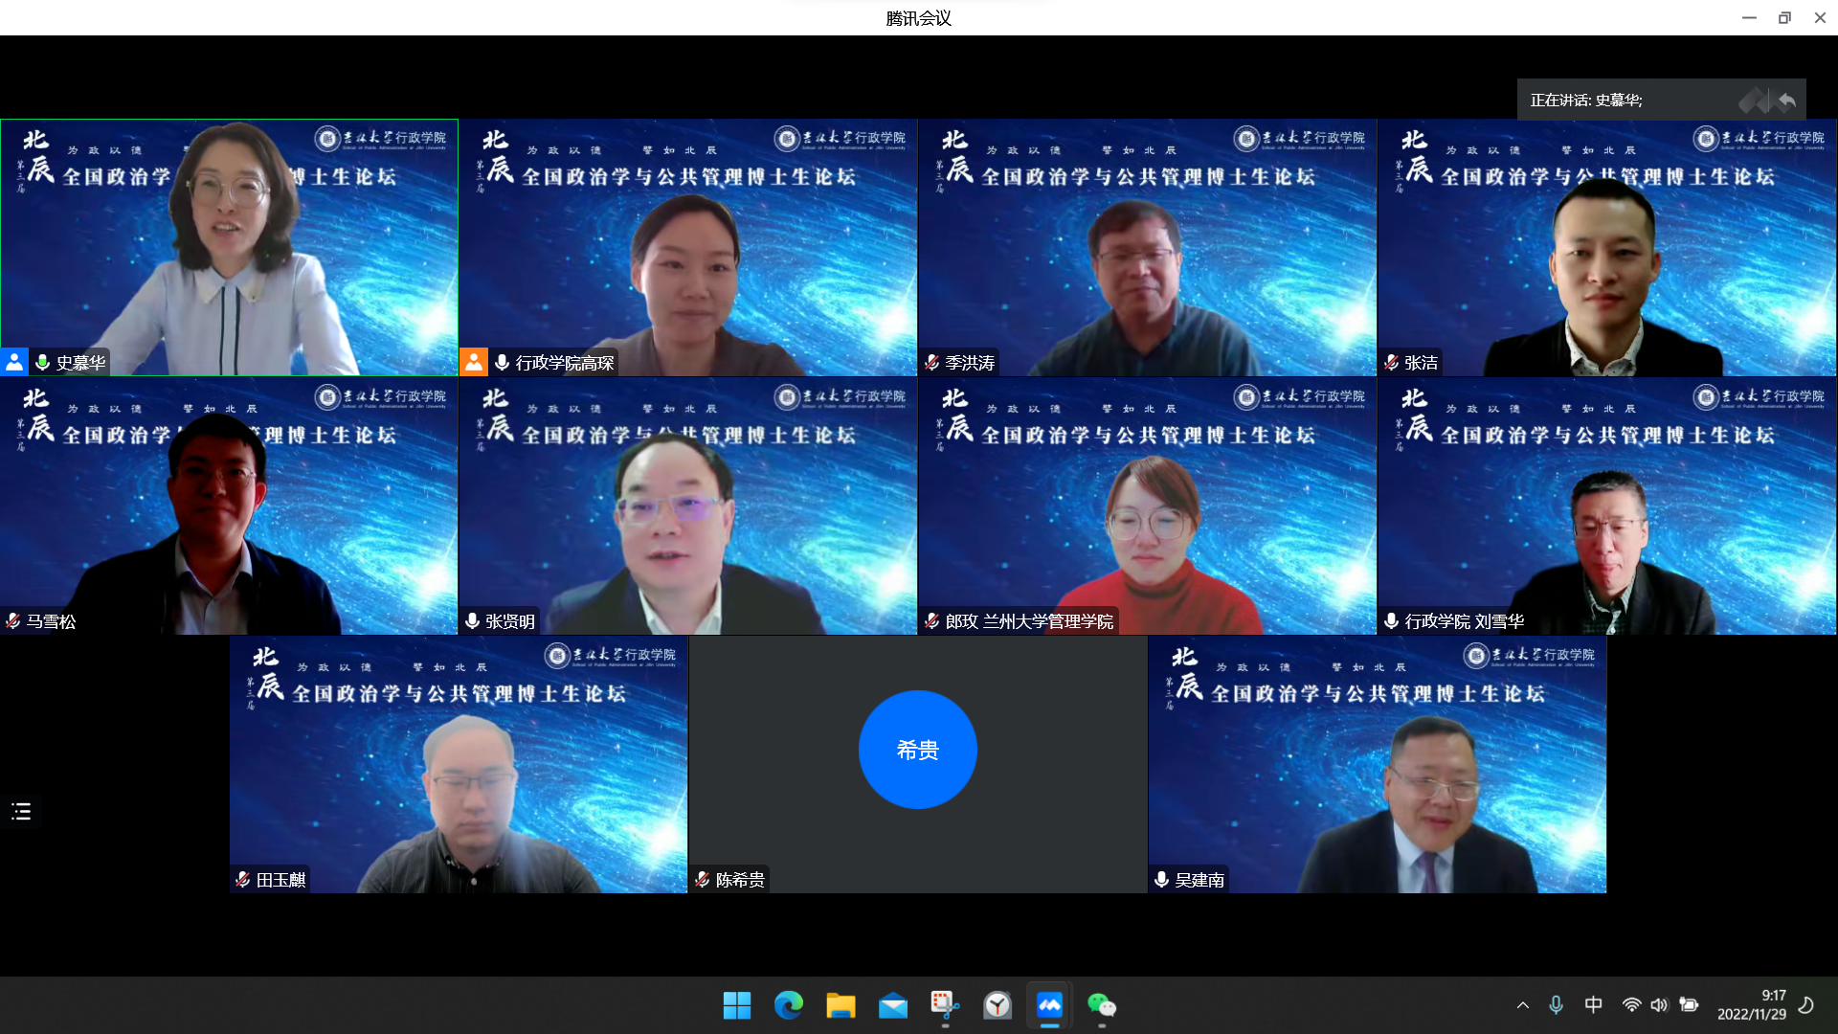Click orange co-host badge beside 行政学院高琛
Image resolution: width=1838 pixels, height=1034 pixels.
(x=474, y=362)
